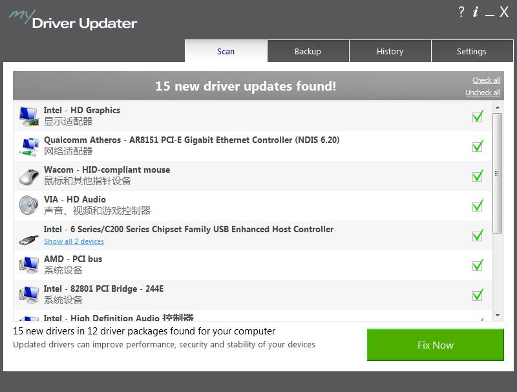Select the 'Intel - 82801 PCI Bridge - 244E' text
Viewport: 517px width, 392px height.
pyautogui.click(x=103, y=289)
